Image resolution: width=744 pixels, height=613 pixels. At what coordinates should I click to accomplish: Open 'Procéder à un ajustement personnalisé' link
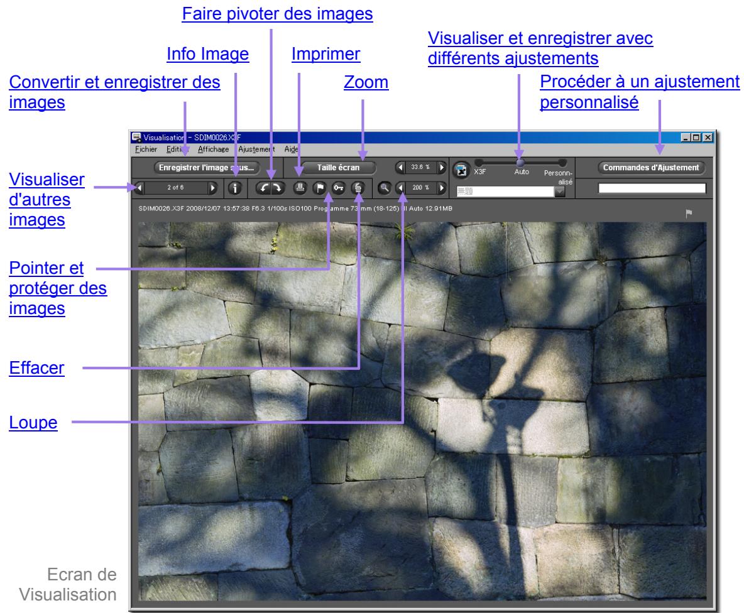pos(640,92)
